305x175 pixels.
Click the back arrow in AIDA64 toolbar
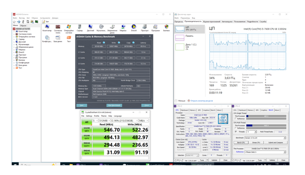click(14, 22)
